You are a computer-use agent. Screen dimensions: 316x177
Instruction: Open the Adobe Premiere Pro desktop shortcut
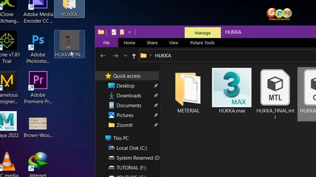(x=38, y=88)
